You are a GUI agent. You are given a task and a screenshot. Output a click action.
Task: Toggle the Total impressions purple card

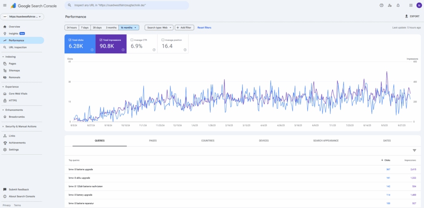(x=111, y=44)
